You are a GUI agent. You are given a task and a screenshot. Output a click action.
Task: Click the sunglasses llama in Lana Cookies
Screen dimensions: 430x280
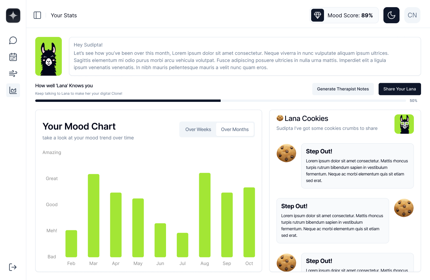[404, 124]
